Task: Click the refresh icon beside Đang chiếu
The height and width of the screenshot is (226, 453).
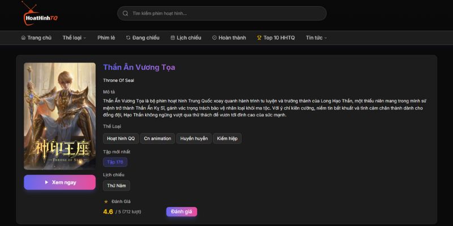Action: pos(129,38)
